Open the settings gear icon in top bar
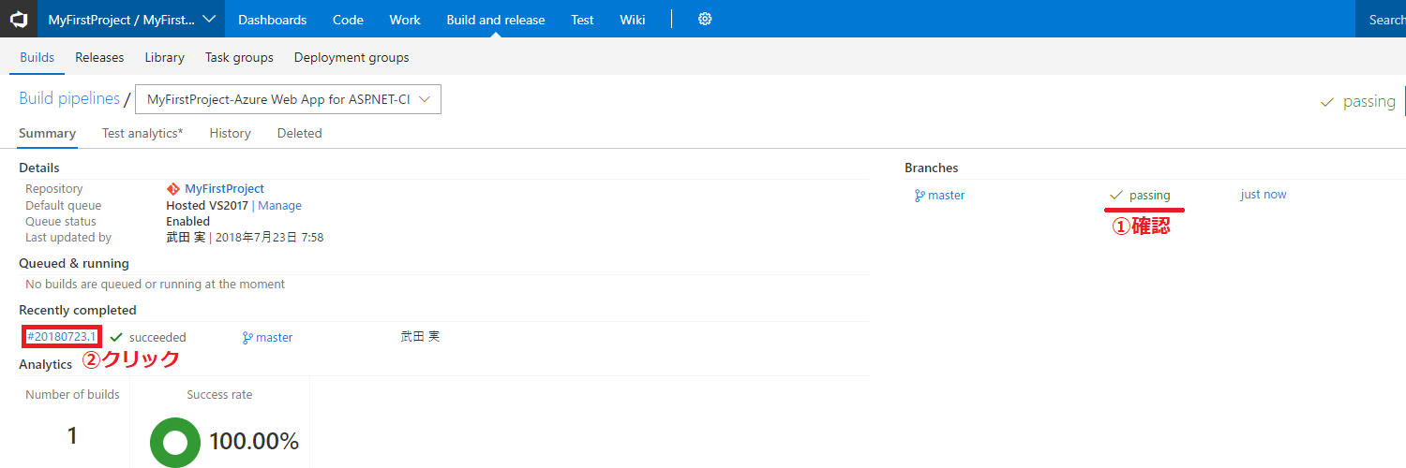This screenshot has width=1406, height=468. click(705, 19)
